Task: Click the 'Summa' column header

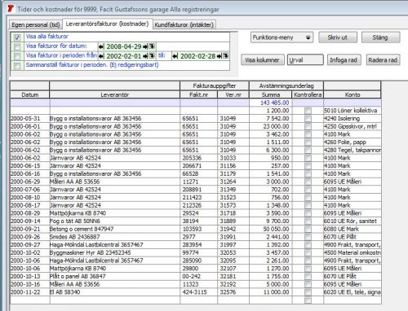Action: (x=271, y=94)
